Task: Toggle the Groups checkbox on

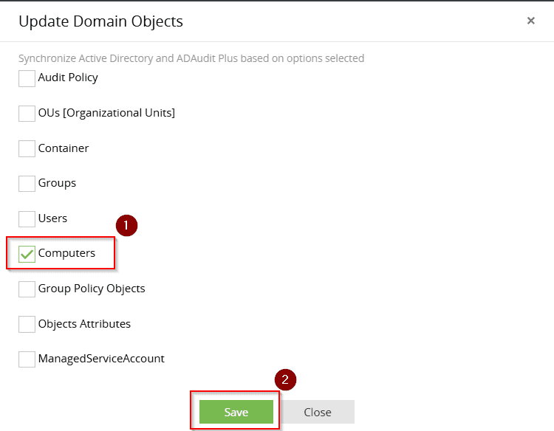Action: 27,183
